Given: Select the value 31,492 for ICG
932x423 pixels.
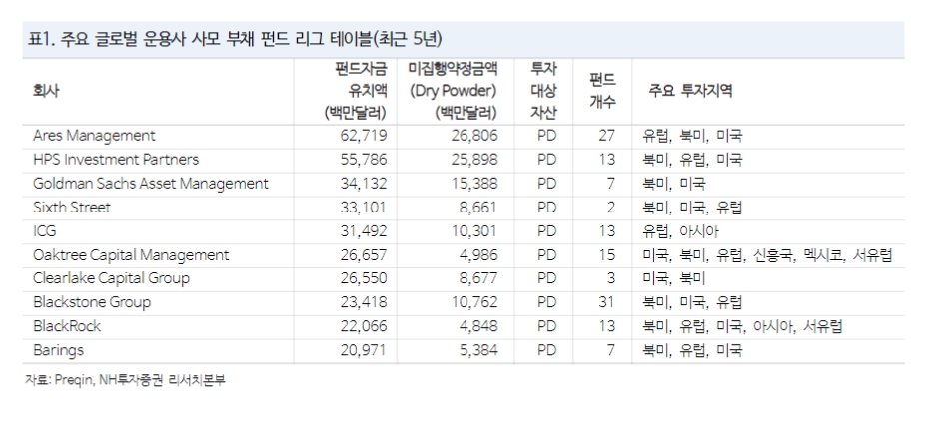Looking at the screenshot, I should click(x=364, y=231).
